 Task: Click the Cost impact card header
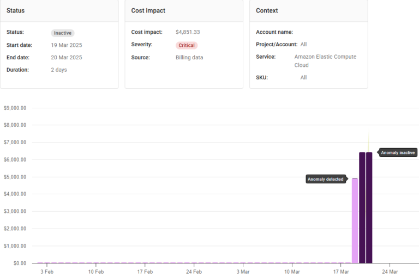click(x=148, y=10)
